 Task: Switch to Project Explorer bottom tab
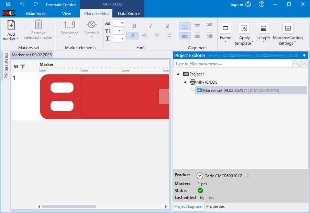pos(188,206)
